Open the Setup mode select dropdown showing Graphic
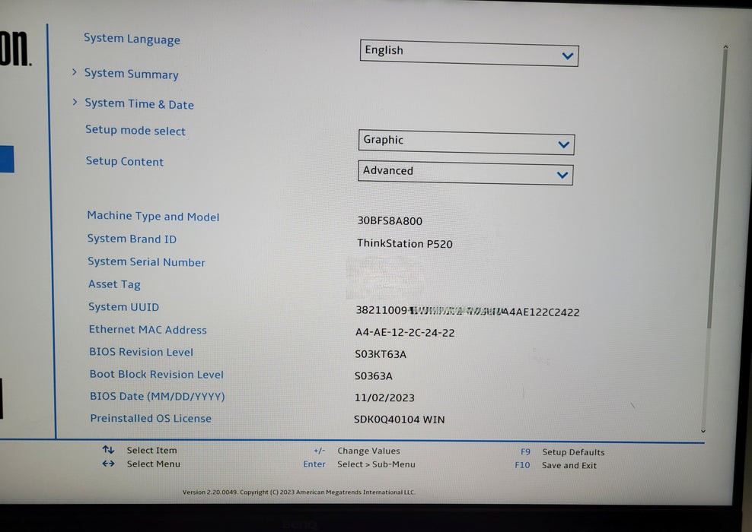This screenshot has width=752, height=532. pyautogui.click(x=466, y=142)
